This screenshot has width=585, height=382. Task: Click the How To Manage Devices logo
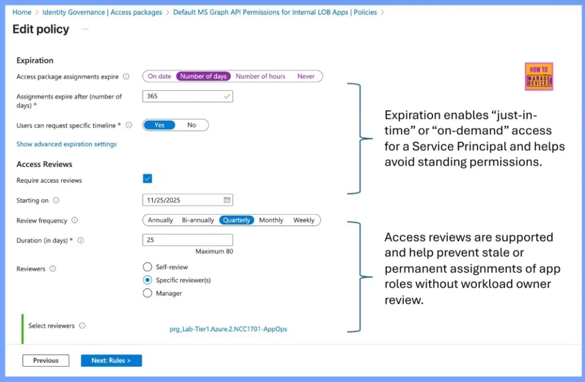(x=538, y=77)
